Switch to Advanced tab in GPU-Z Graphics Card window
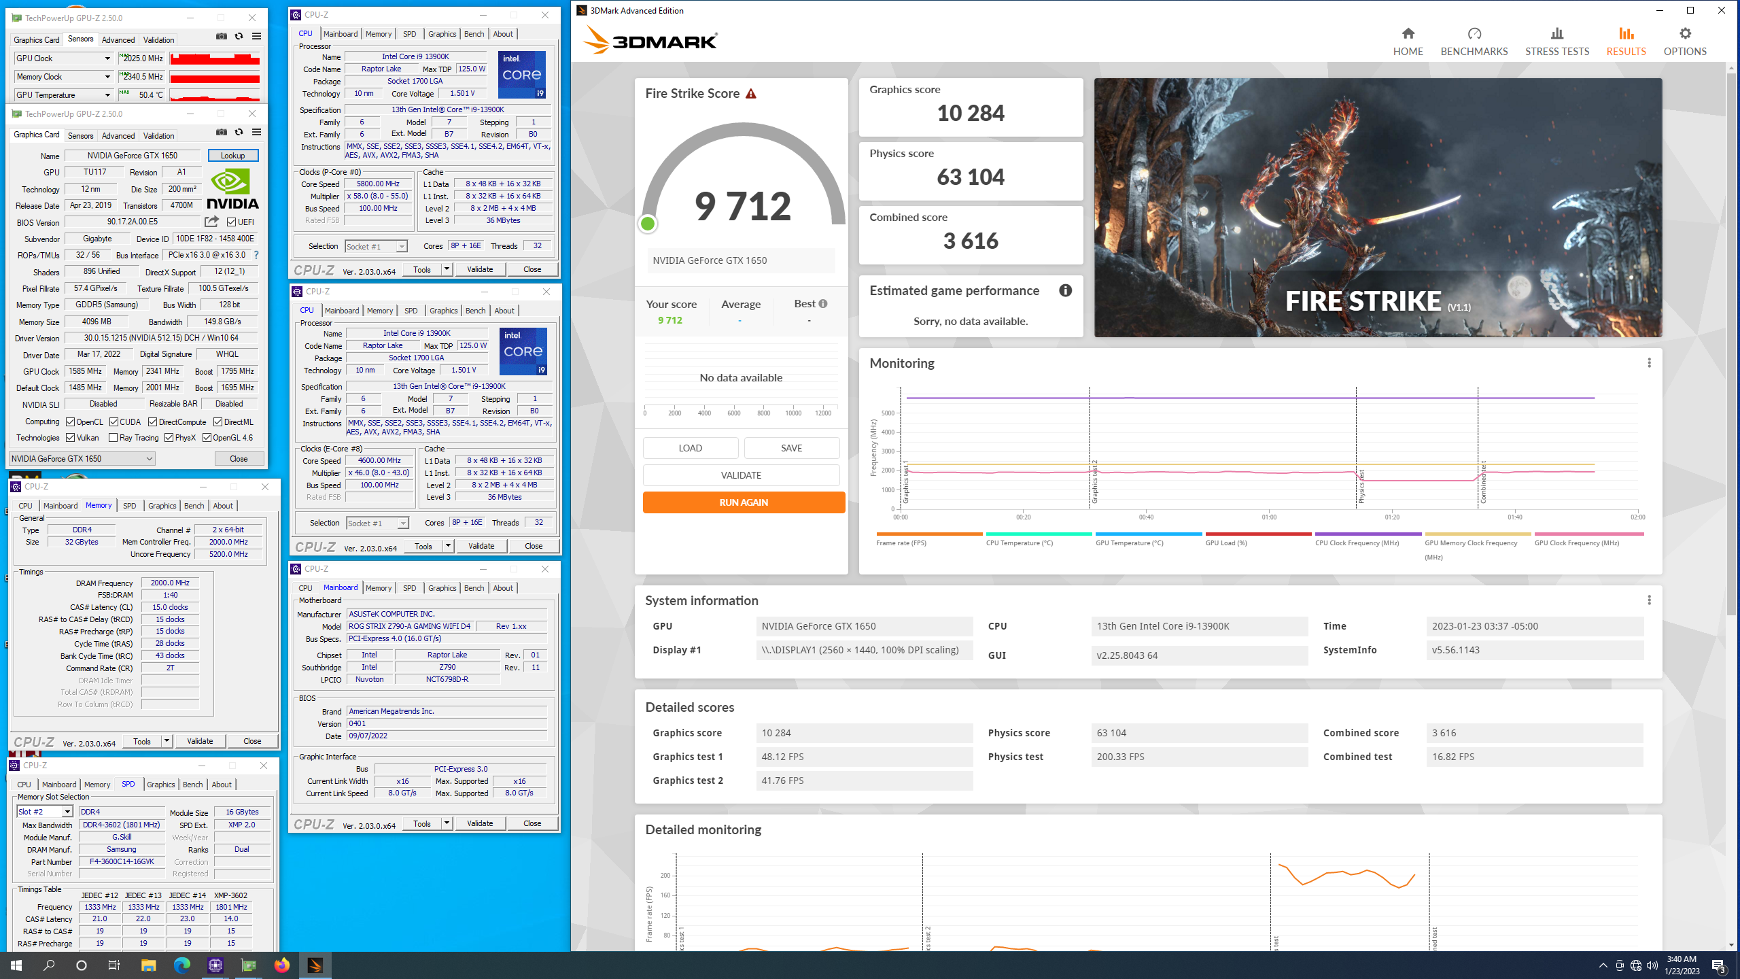1740x979 pixels. click(x=118, y=136)
